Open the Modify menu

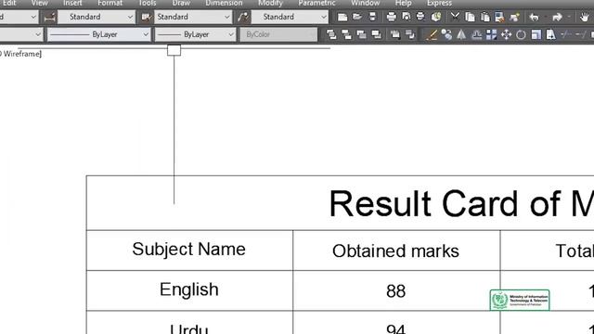(270, 3)
